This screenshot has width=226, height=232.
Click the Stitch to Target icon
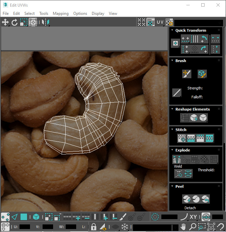pos(182,138)
